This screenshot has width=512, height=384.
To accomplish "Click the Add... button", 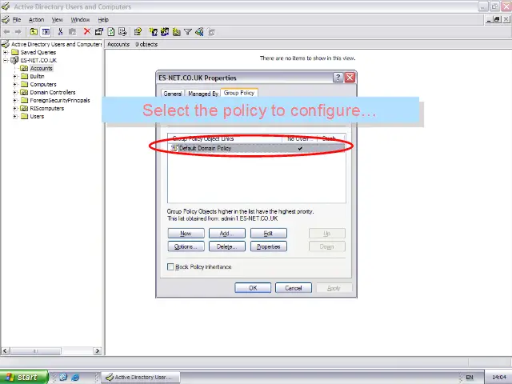I will [x=227, y=233].
